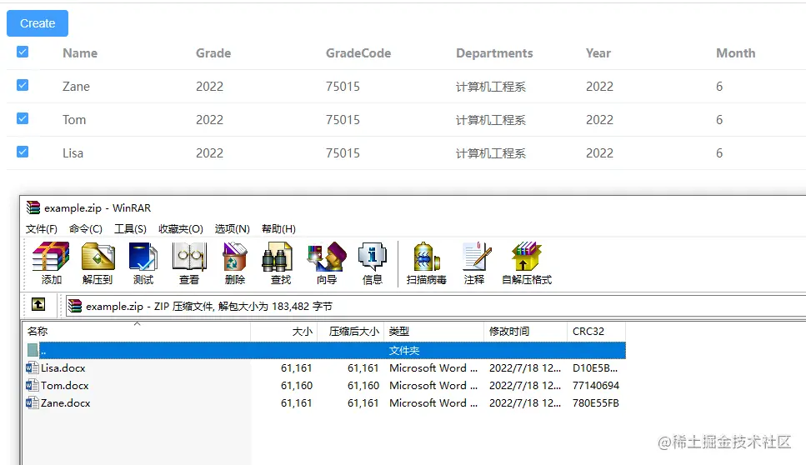Click the Name column header
The width and height of the screenshot is (806, 465).
click(80, 53)
